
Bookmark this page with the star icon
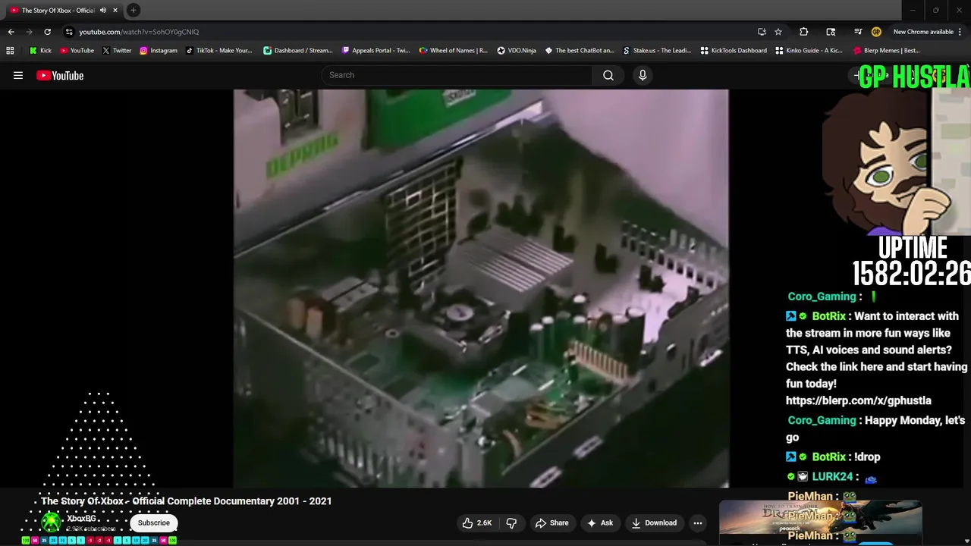778,32
